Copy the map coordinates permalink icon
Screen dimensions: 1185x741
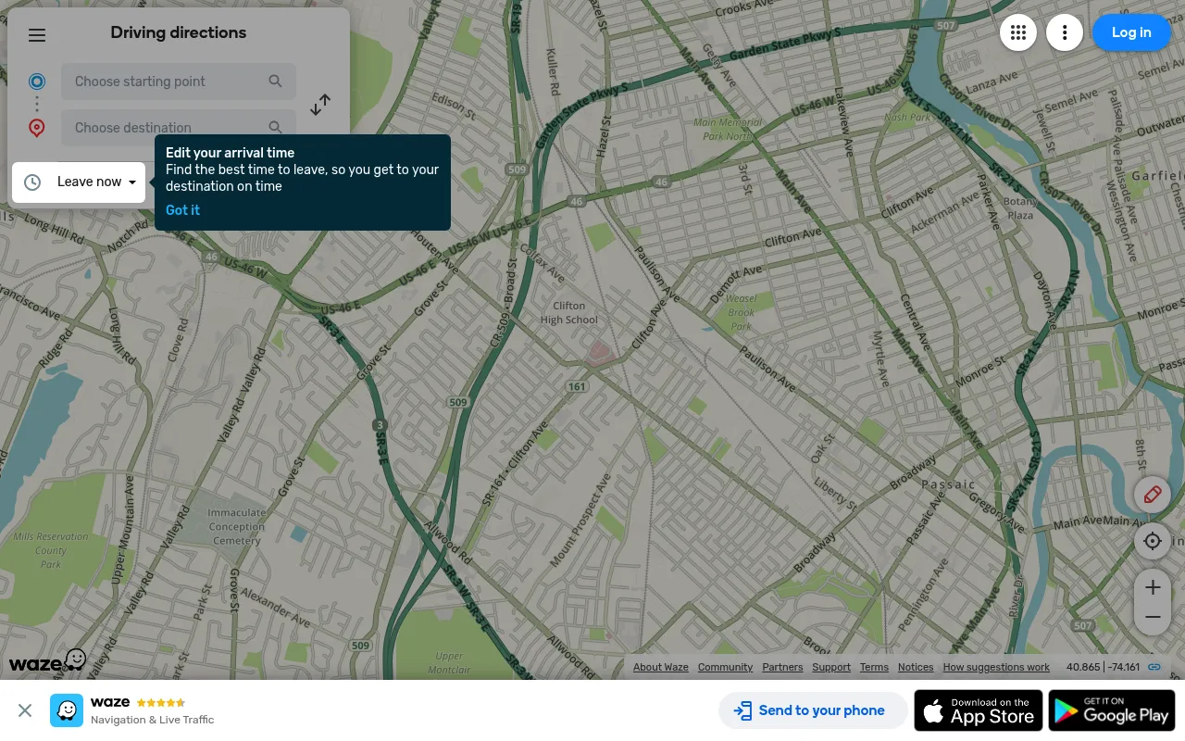1154,667
